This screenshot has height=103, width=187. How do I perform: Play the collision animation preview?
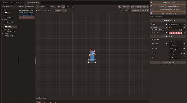point(37,7)
